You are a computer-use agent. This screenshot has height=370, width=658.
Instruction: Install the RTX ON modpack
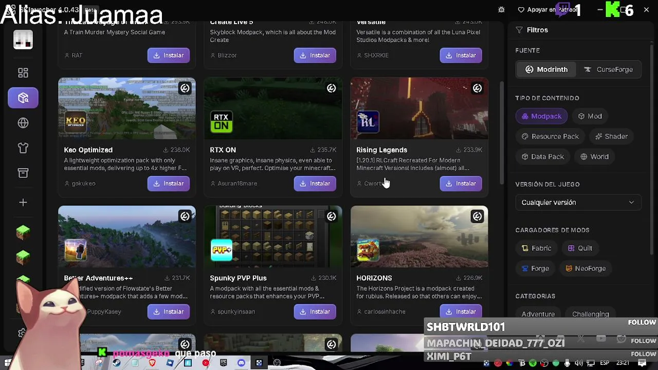click(315, 183)
